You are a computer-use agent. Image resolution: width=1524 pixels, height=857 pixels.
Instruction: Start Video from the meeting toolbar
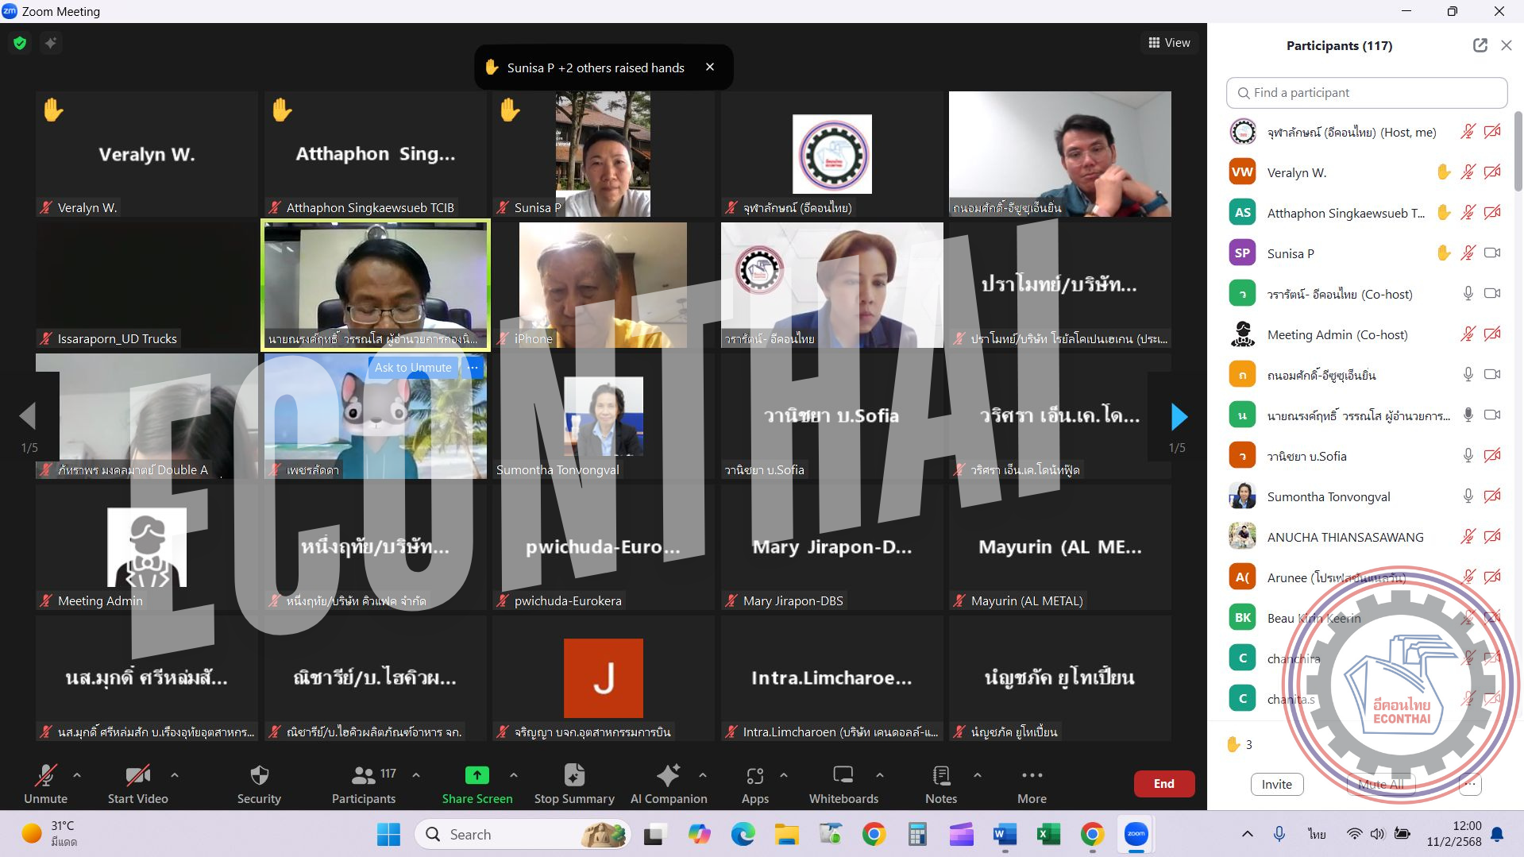137,776
